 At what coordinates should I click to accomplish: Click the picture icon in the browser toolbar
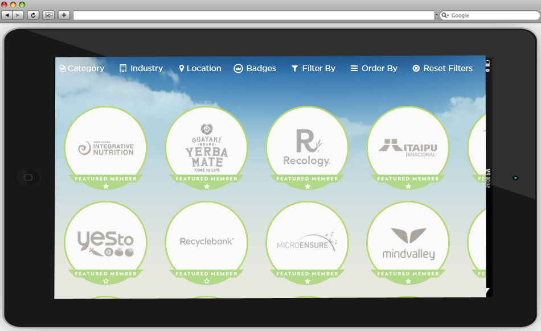49,15
